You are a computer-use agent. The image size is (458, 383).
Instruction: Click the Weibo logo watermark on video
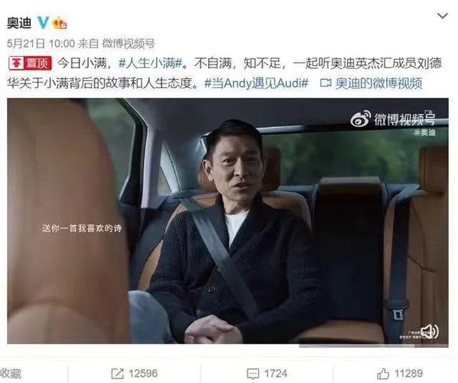(360, 119)
